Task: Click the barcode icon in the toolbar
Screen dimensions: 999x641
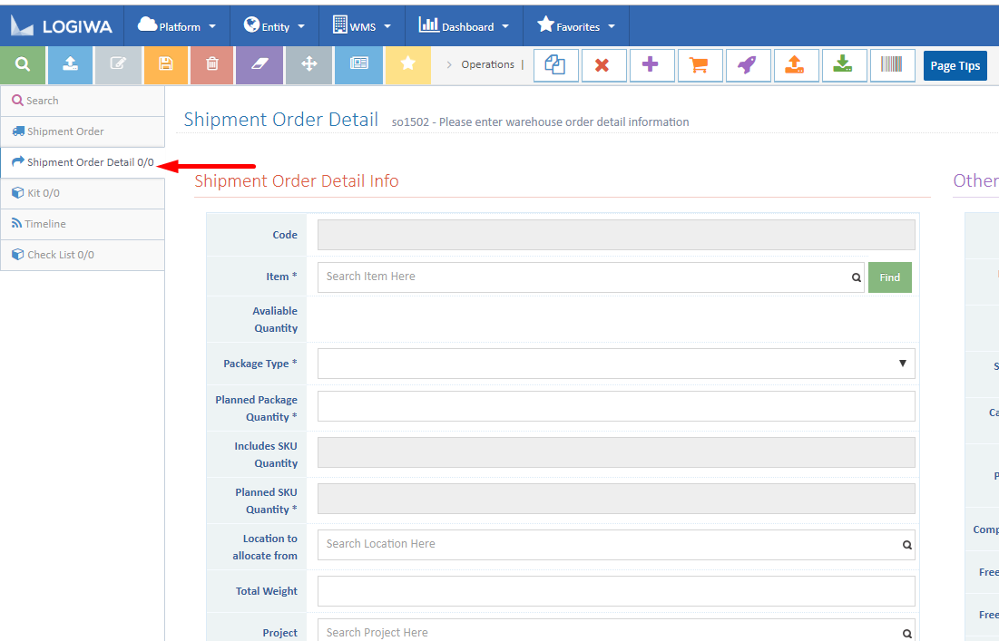Action: click(892, 65)
